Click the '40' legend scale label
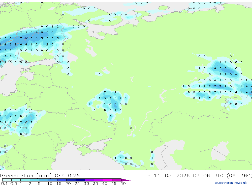Screen dimensions: 252x185 click(x=105, y=183)
